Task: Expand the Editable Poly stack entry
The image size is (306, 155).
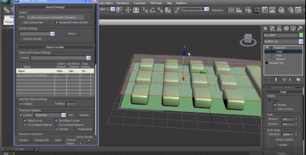Action: point(266,63)
